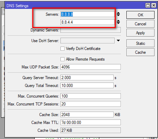Maximize the DNS Settings window
The image size is (158, 139).
pos(148,5)
